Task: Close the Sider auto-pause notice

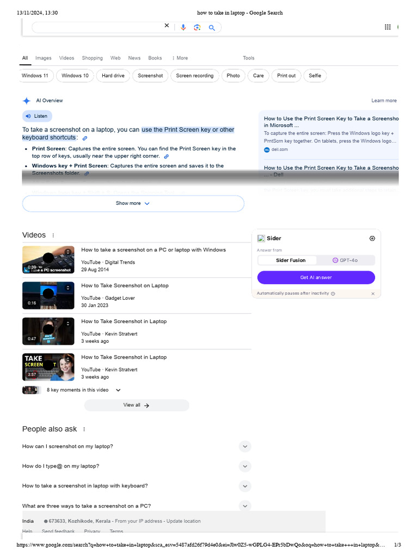Action: pyautogui.click(x=373, y=294)
